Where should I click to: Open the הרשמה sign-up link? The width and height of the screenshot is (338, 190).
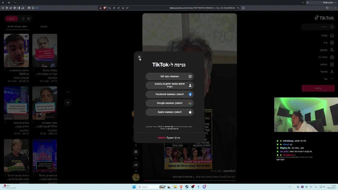tap(162, 138)
